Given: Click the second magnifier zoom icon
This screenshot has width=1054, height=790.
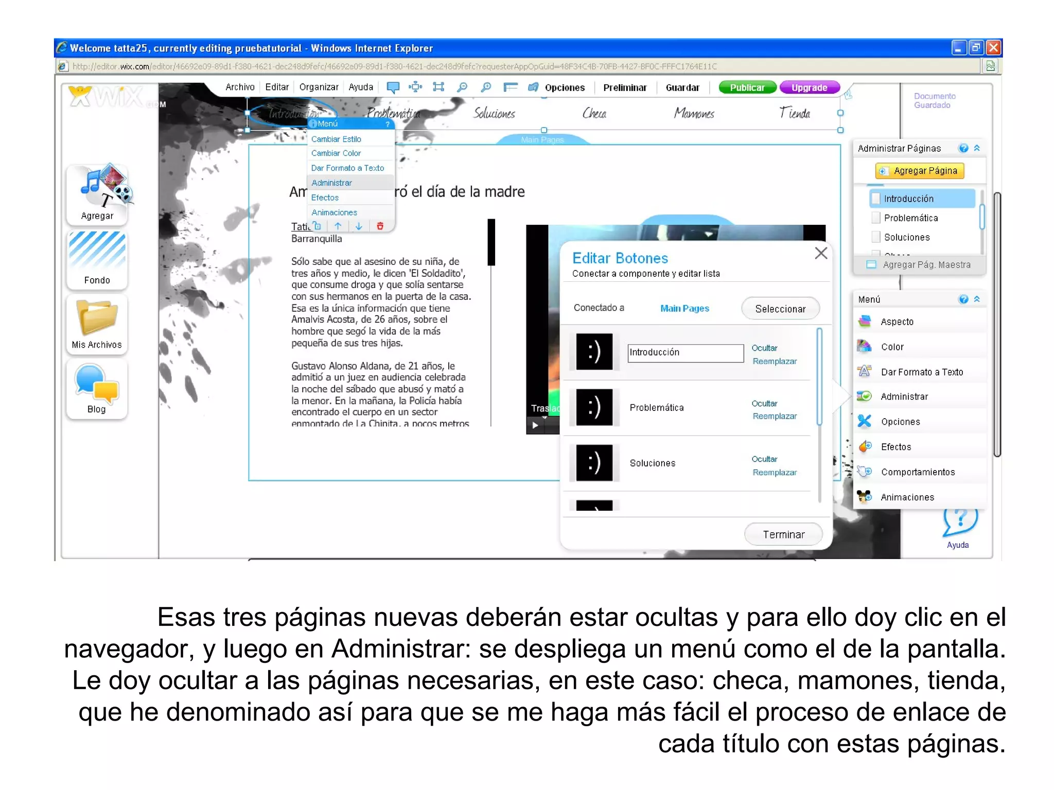Looking at the screenshot, I should 486,87.
